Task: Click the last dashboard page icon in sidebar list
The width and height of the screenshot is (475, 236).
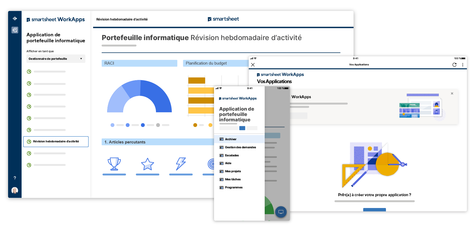Action: (29, 165)
